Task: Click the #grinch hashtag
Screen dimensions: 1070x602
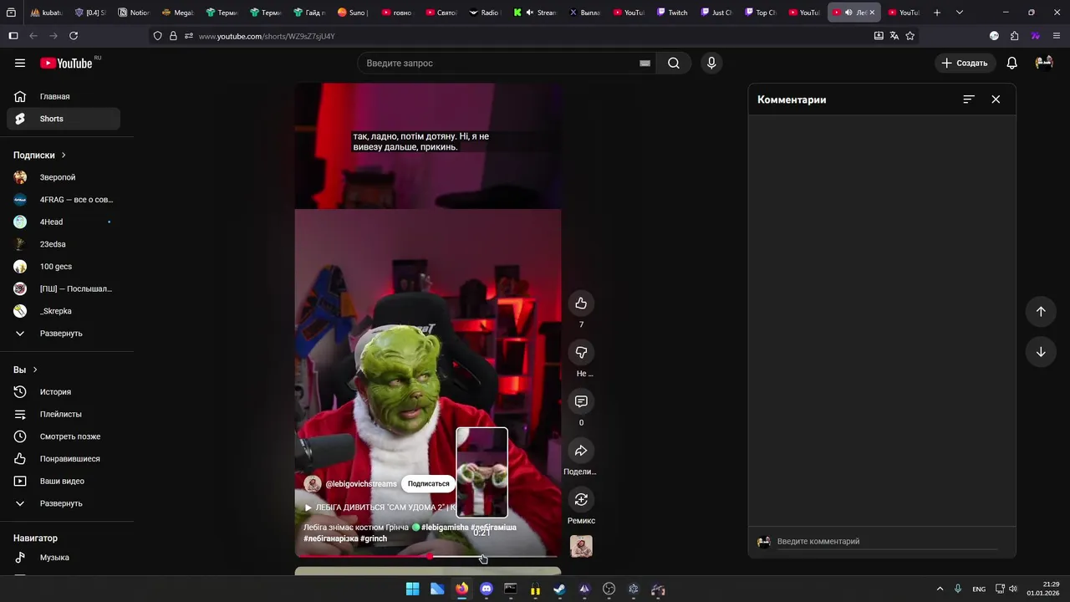Action: coord(374,538)
